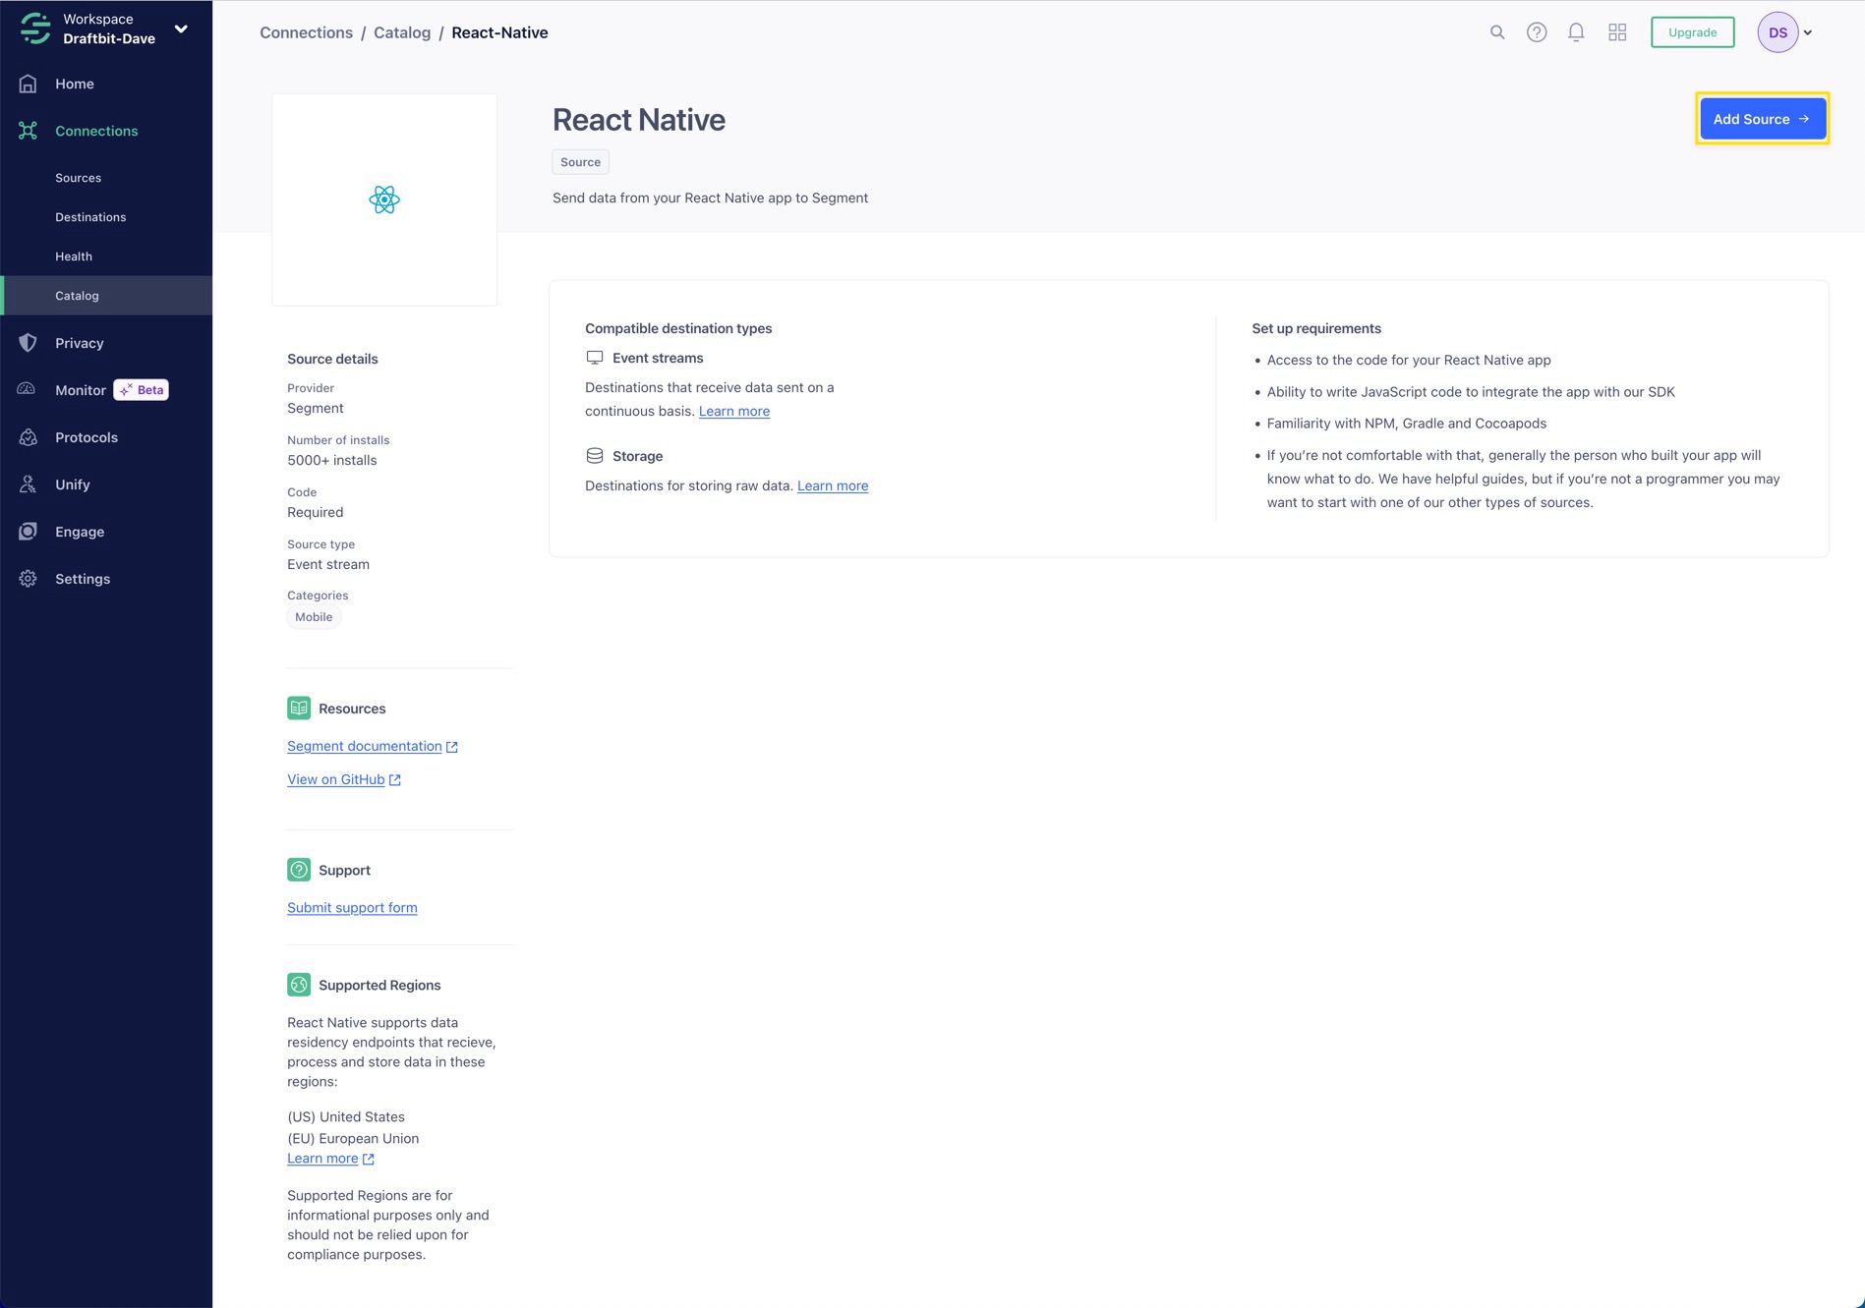Click the Source tag under React Native
This screenshot has height=1308, width=1865.
(x=580, y=162)
